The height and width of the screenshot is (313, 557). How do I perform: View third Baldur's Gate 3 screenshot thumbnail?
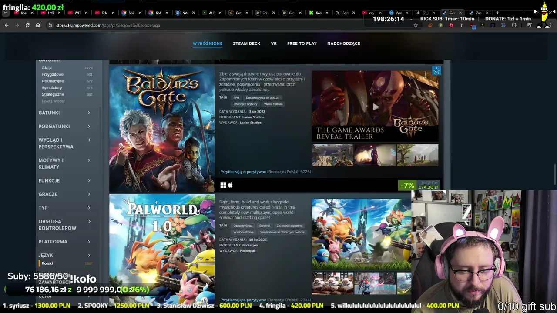tap(417, 155)
